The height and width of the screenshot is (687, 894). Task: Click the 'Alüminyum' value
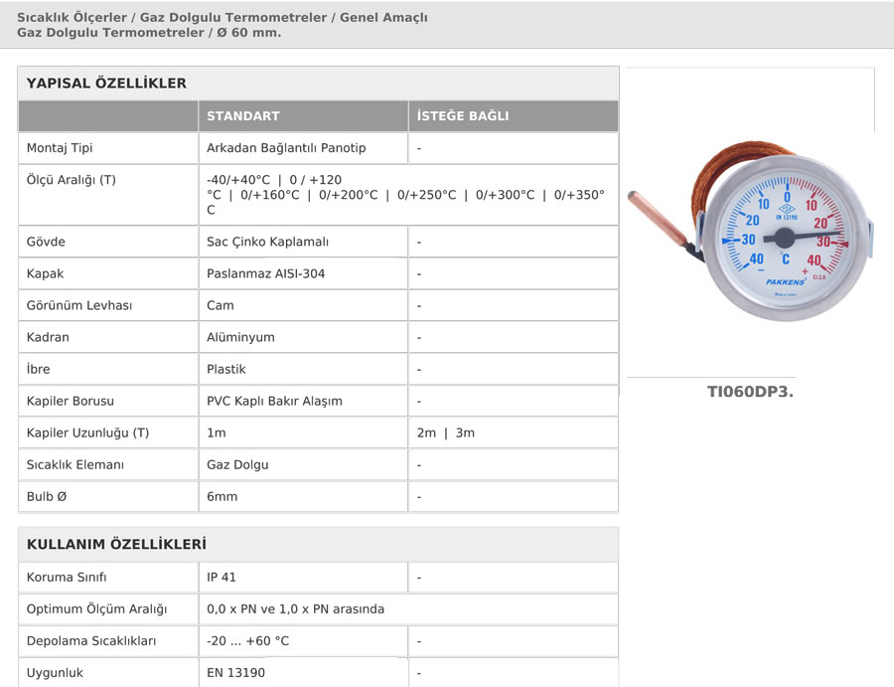240,337
